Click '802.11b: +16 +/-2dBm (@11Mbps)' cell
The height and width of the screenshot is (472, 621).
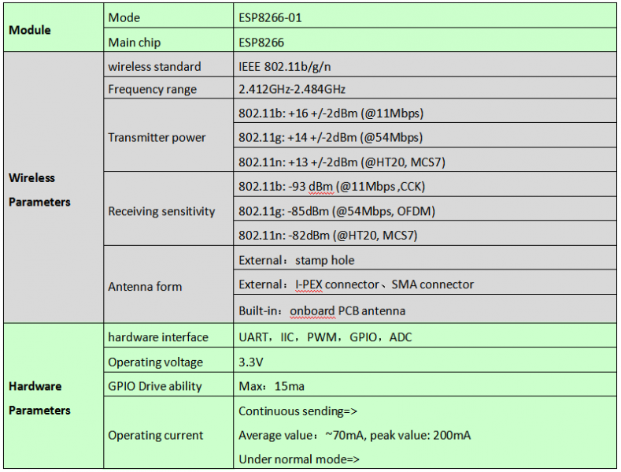tap(424, 110)
